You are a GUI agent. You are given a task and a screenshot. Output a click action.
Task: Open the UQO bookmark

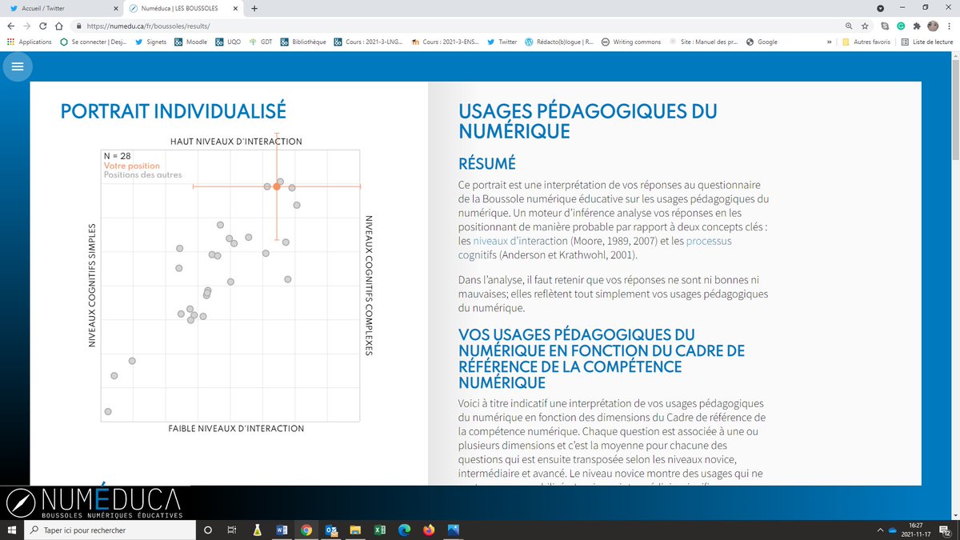point(230,42)
